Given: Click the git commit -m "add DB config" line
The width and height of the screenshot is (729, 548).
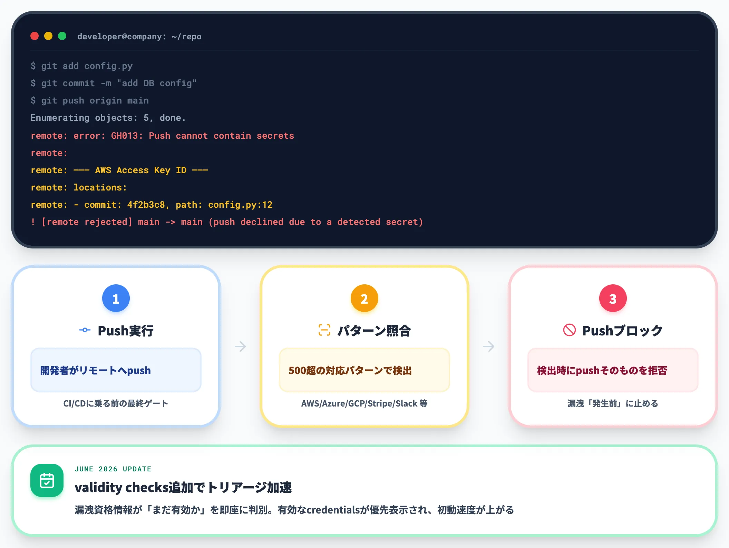Looking at the screenshot, I should click(x=114, y=83).
